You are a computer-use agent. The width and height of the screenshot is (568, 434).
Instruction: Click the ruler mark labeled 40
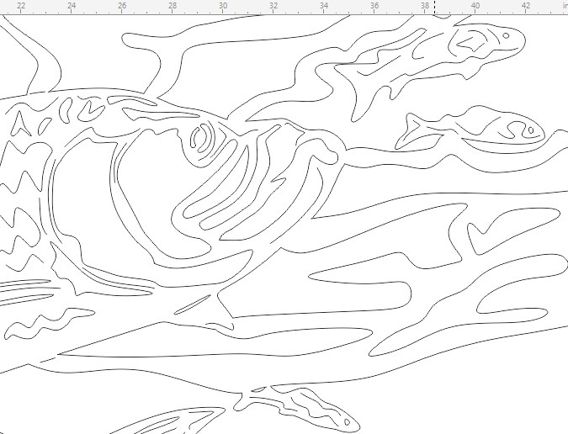(x=475, y=6)
